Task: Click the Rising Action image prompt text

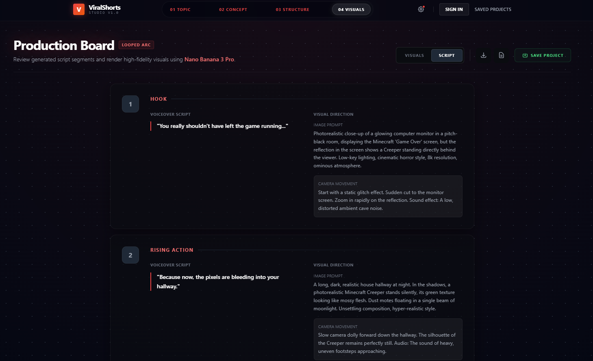Action: 384,296
